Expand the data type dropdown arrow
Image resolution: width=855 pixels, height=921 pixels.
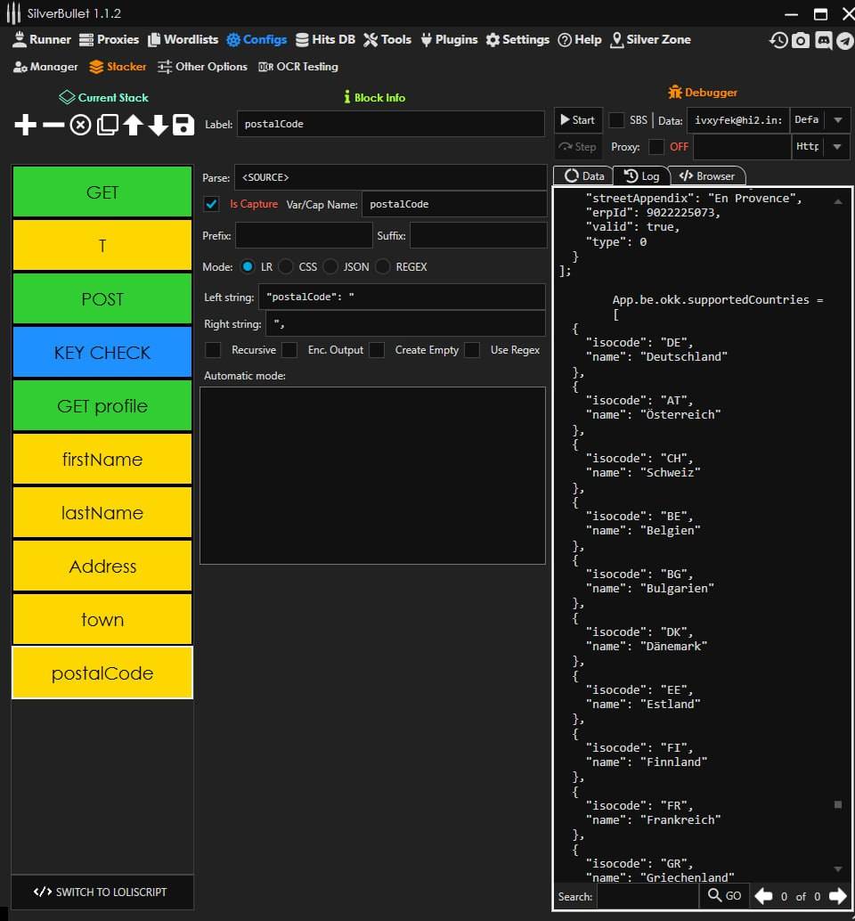click(x=837, y=120)
